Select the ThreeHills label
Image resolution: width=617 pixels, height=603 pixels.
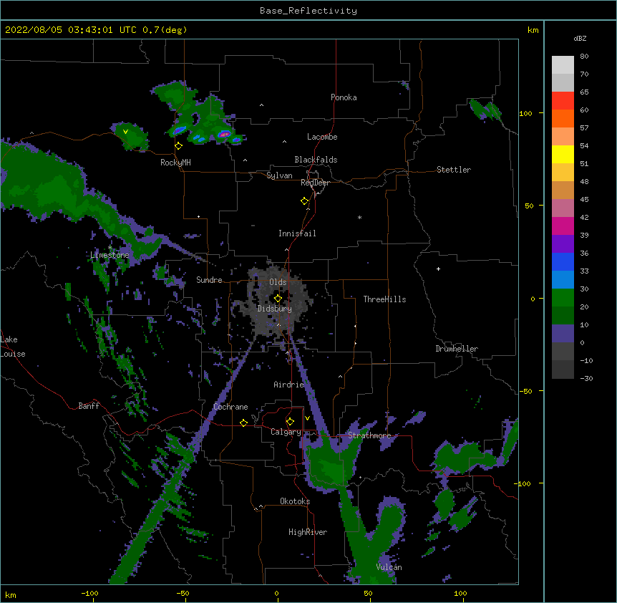384,299
